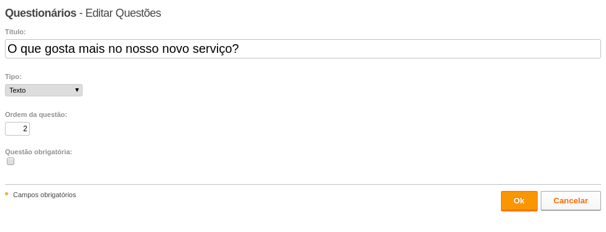Click the Campos obrigatórios note text
The width and height of the screenshot is (606, 232).
(x=45, y=195)
